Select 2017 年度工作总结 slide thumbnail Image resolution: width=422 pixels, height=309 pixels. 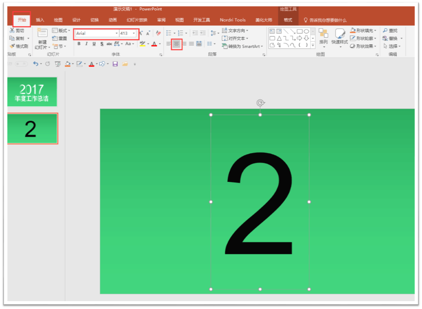click(32, 92)
